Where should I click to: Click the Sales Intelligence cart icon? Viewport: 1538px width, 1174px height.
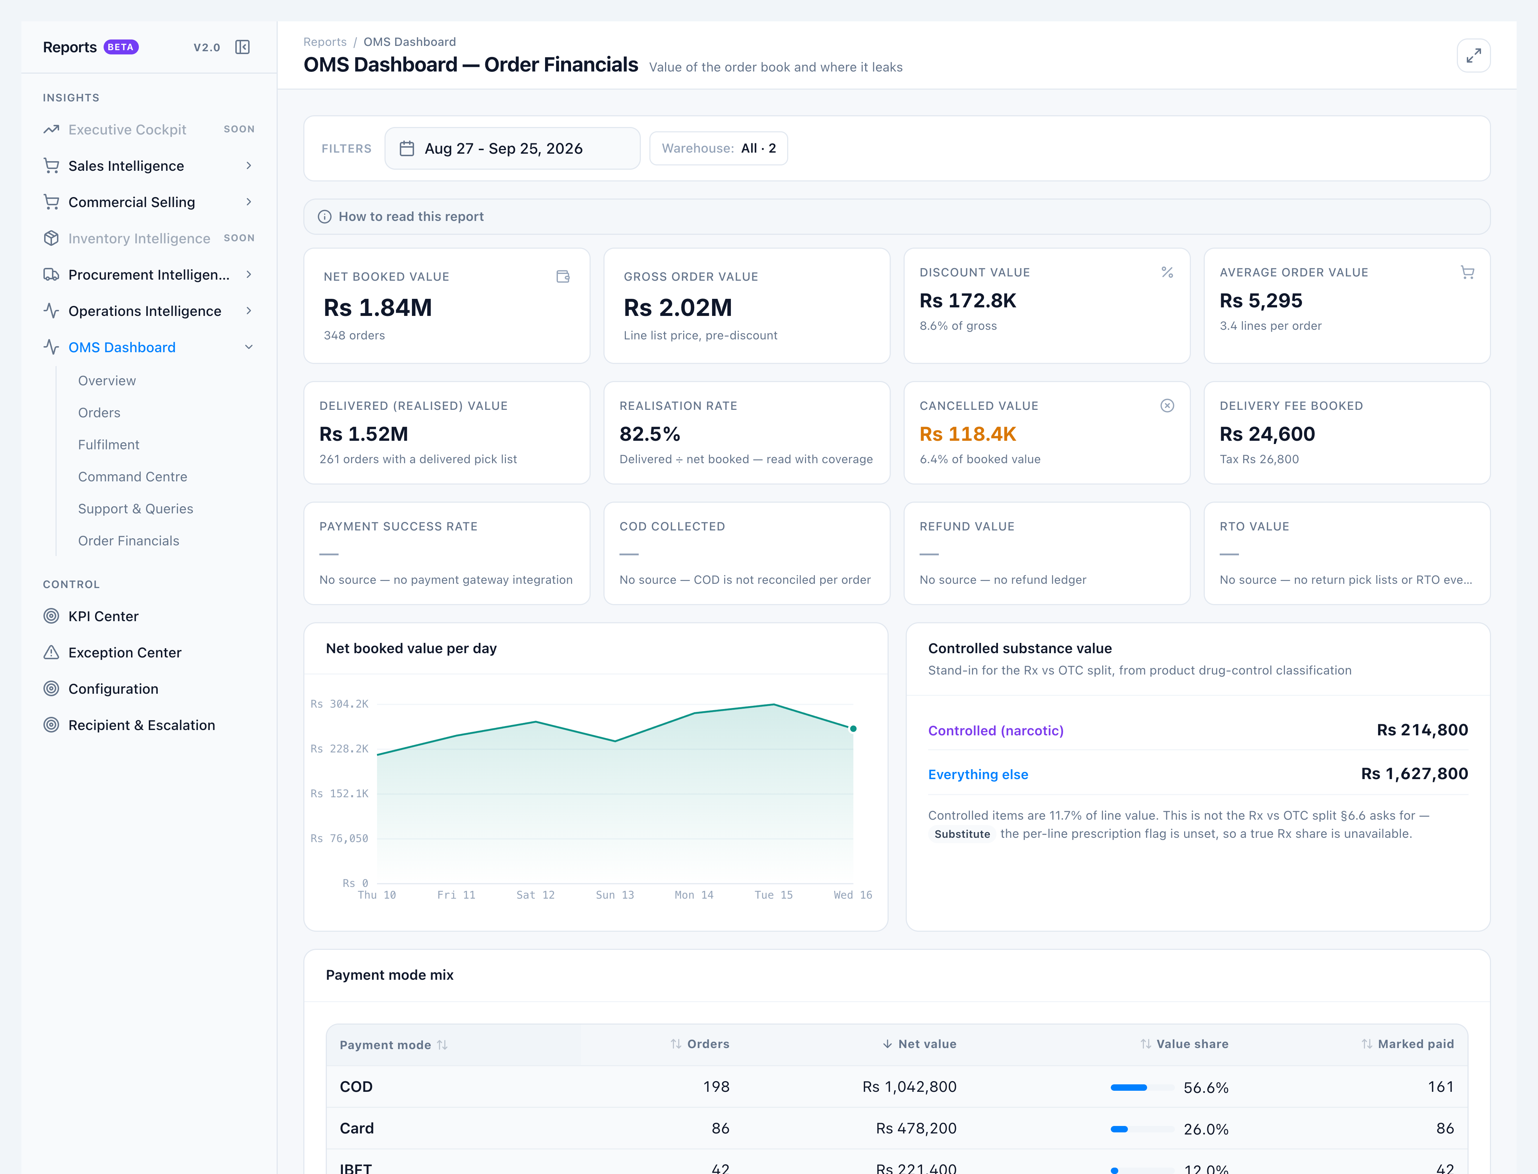tap(51, 166)
